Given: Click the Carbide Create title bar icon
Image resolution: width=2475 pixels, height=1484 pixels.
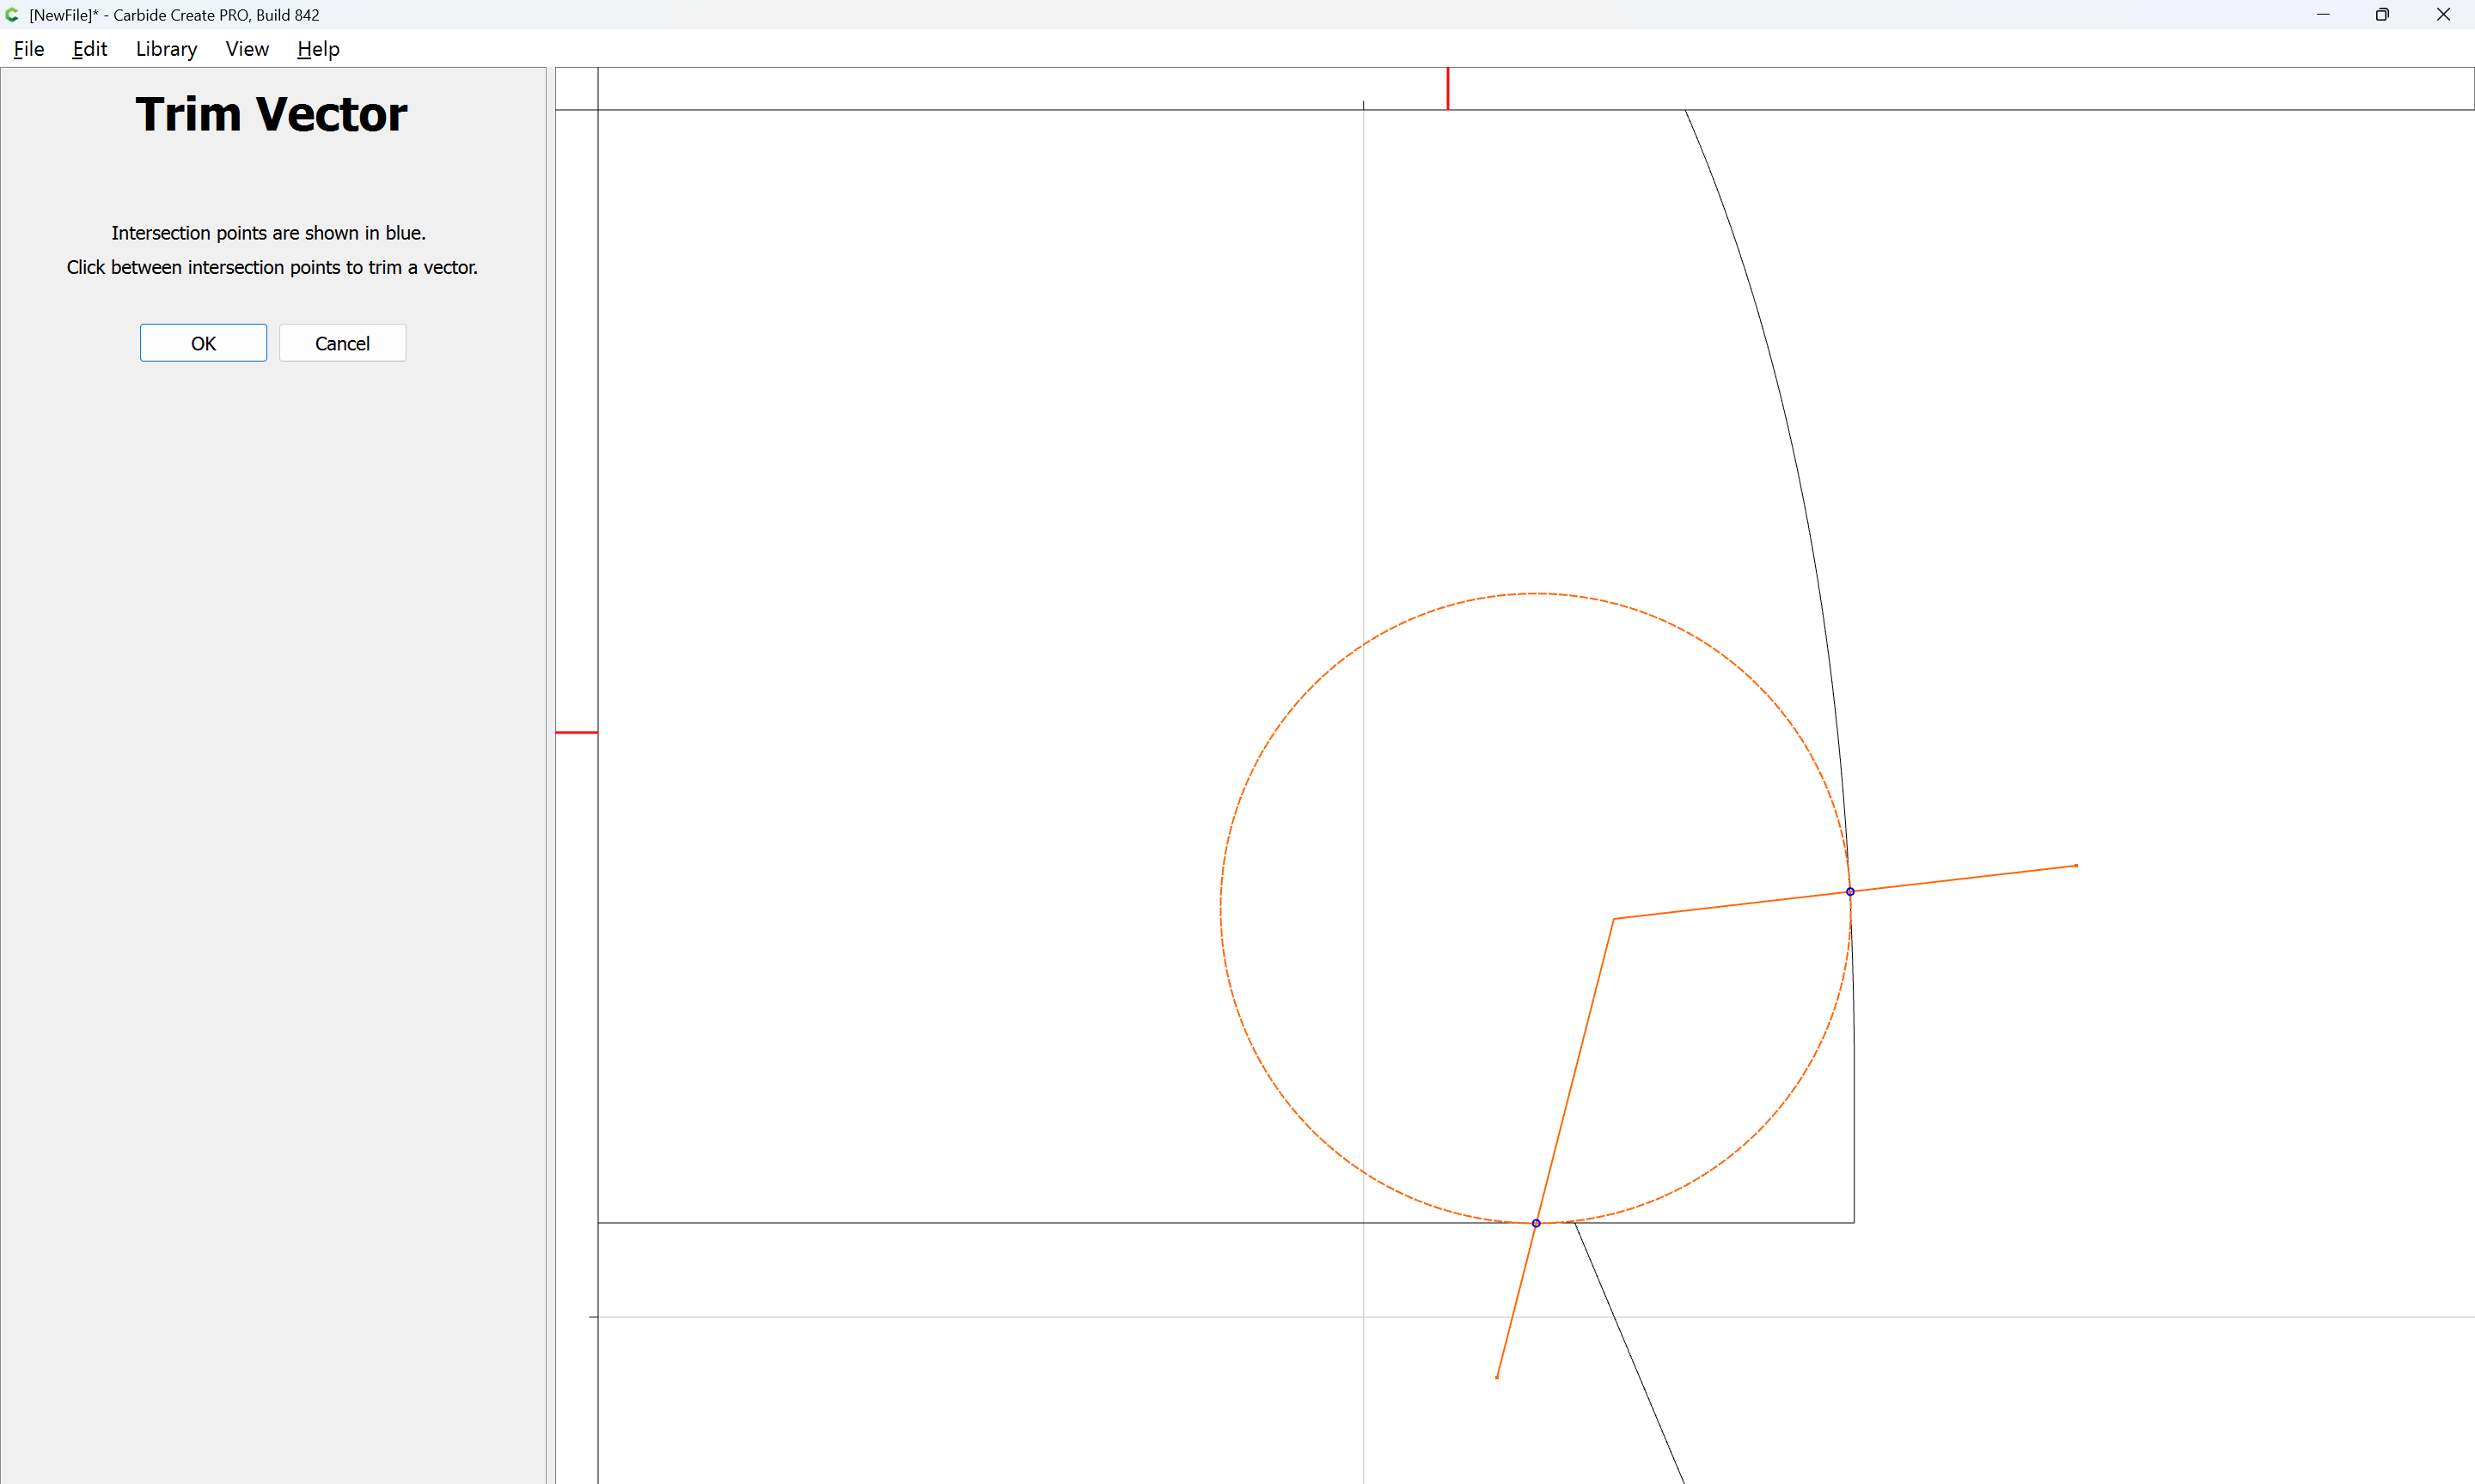Looking at the screenshot, I should [12, 15].
